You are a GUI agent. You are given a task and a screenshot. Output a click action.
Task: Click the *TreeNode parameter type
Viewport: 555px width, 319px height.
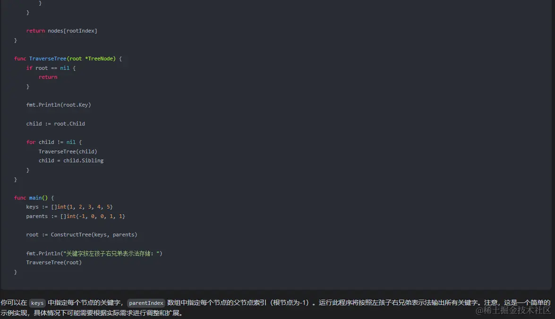click(99, 58)
